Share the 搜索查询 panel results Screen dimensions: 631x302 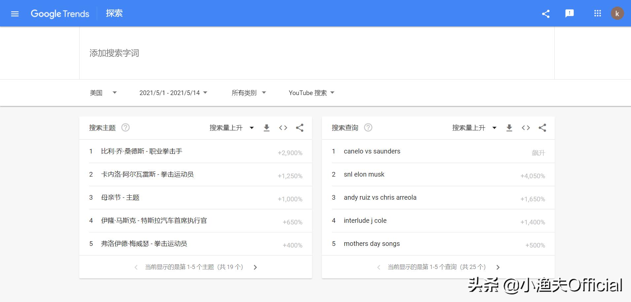tap(543, 128)
